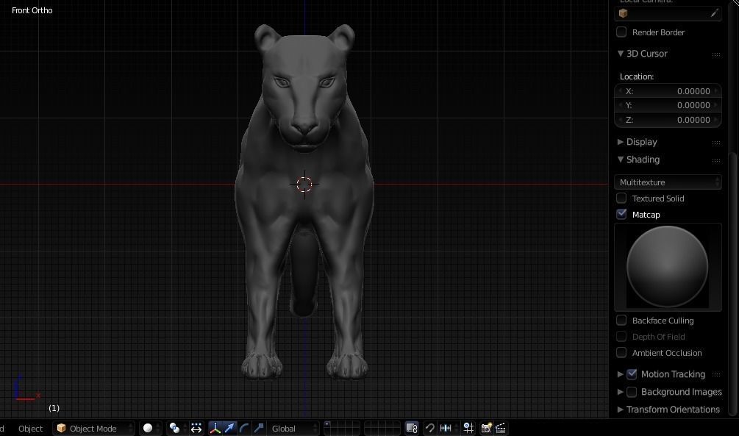Select the rotate manipulator arc

coord(244,428)
